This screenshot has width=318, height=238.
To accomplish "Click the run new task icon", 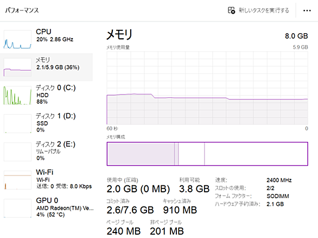I will coord(231,10).
